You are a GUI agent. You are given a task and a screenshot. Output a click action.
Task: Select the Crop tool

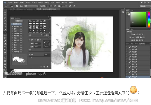5,24
